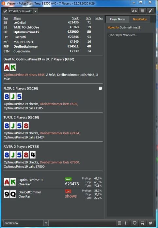Click the clipboard copy icon at bottom

(119, 223)
